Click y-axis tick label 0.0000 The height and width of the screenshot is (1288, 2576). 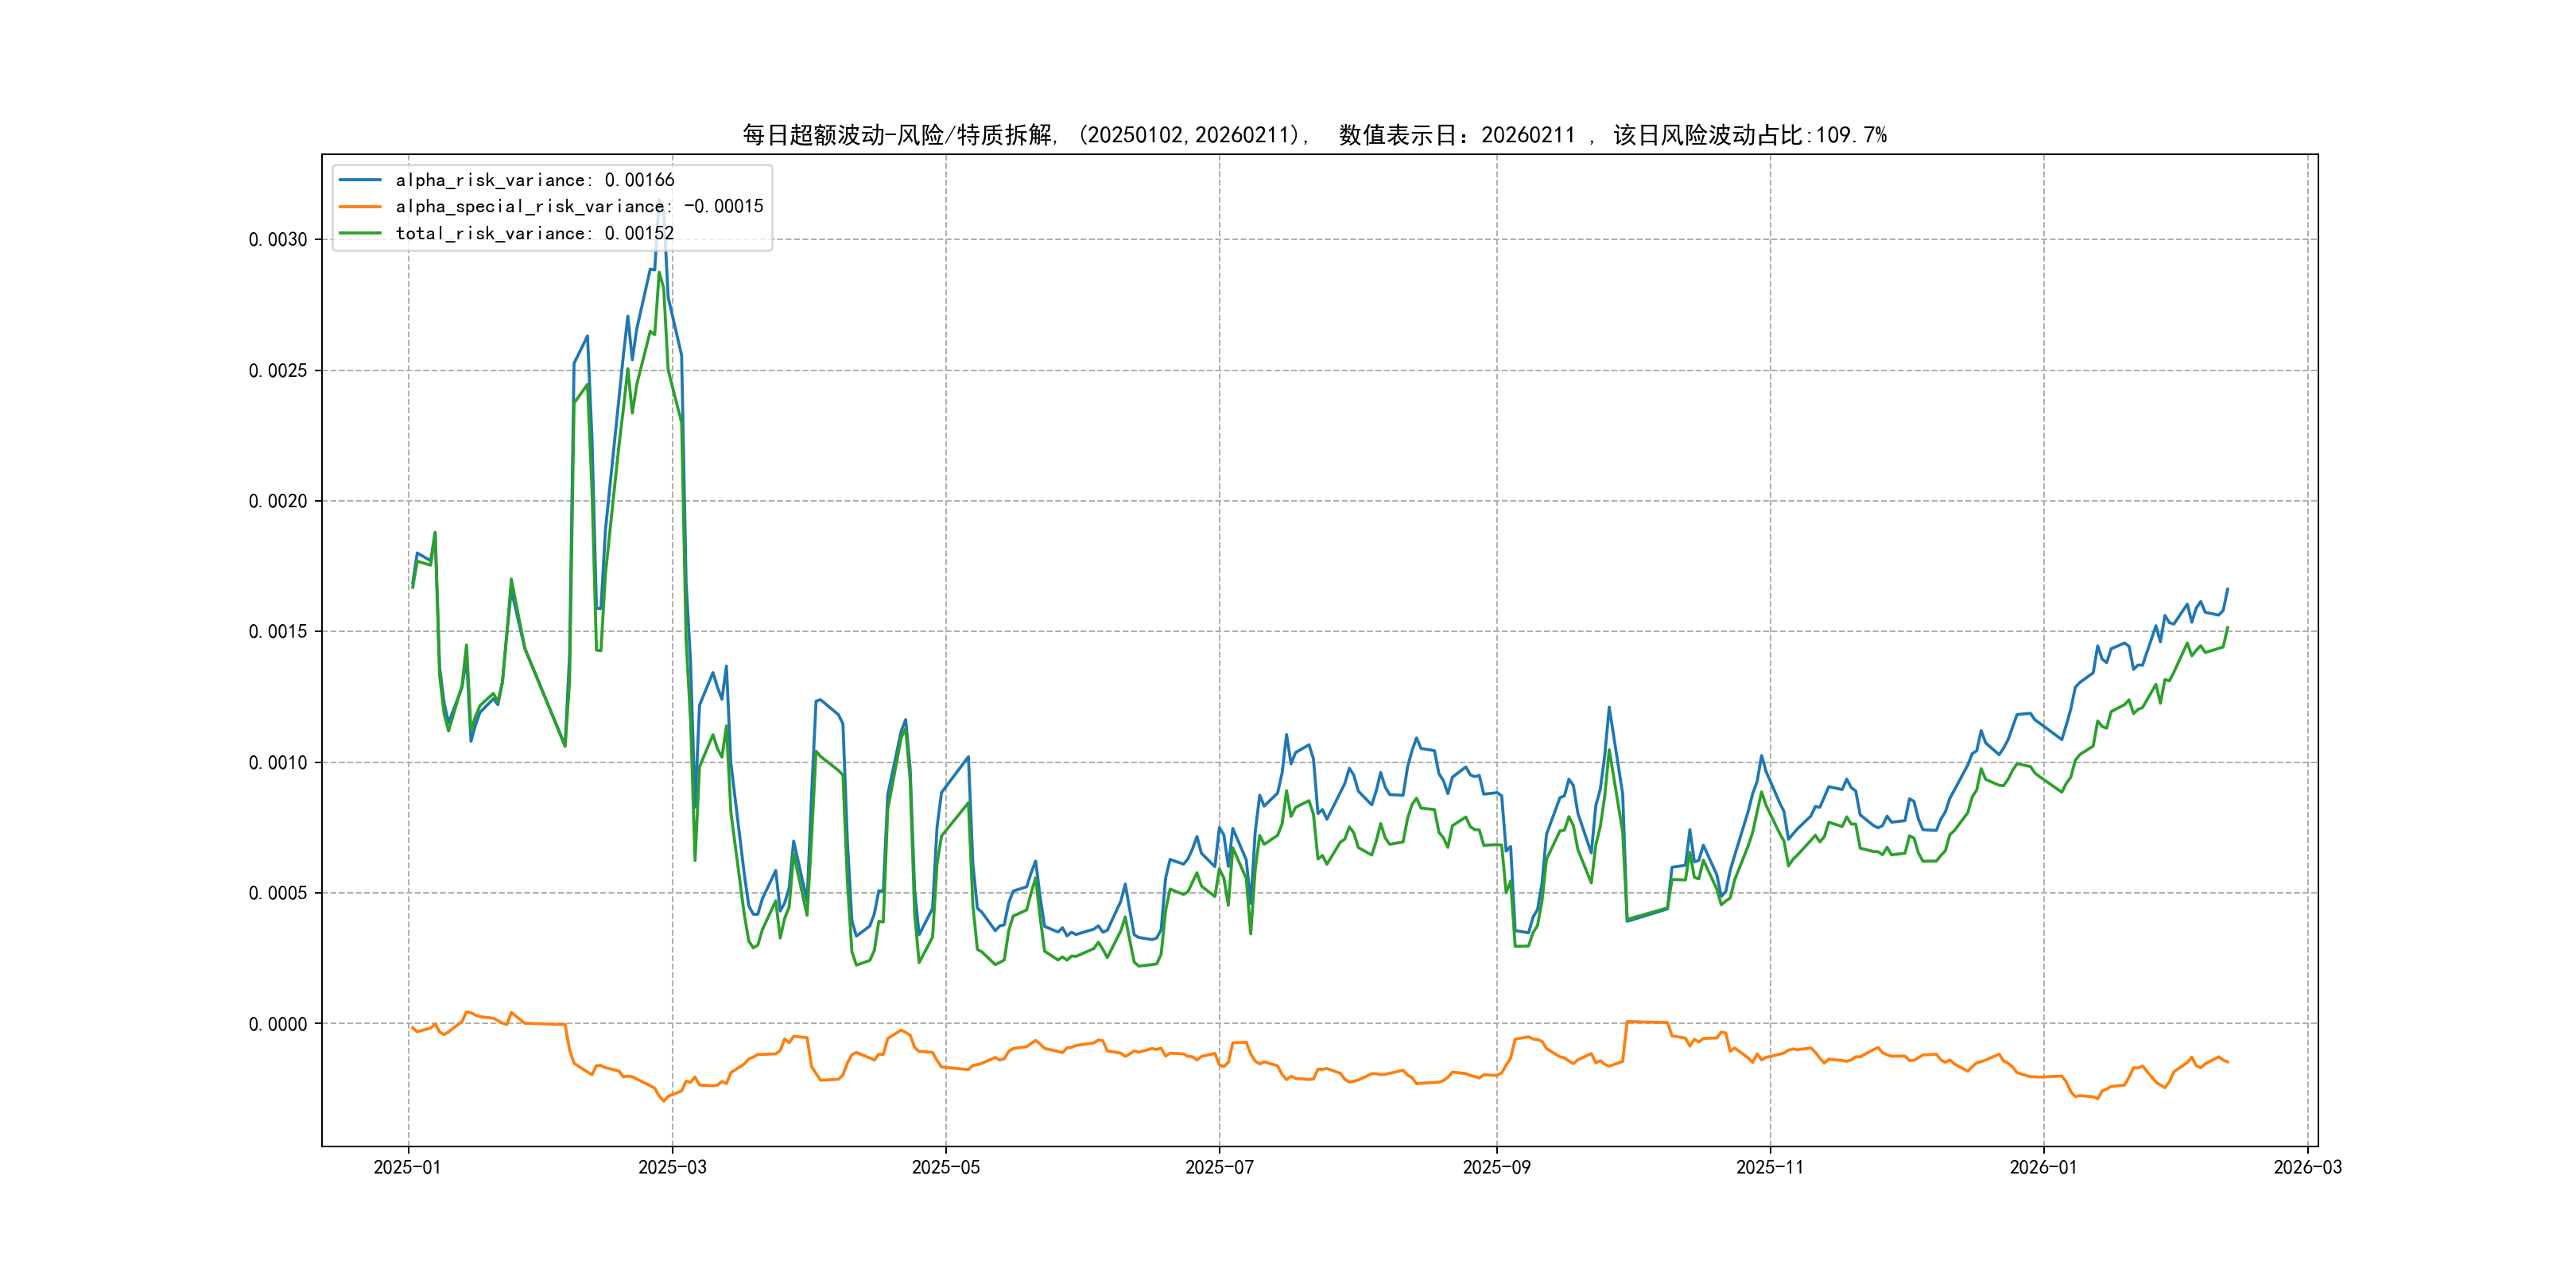click(x=278, y=1024)
